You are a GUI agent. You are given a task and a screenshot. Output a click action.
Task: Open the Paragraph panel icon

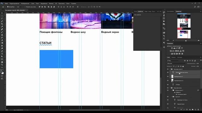(164, 43)
